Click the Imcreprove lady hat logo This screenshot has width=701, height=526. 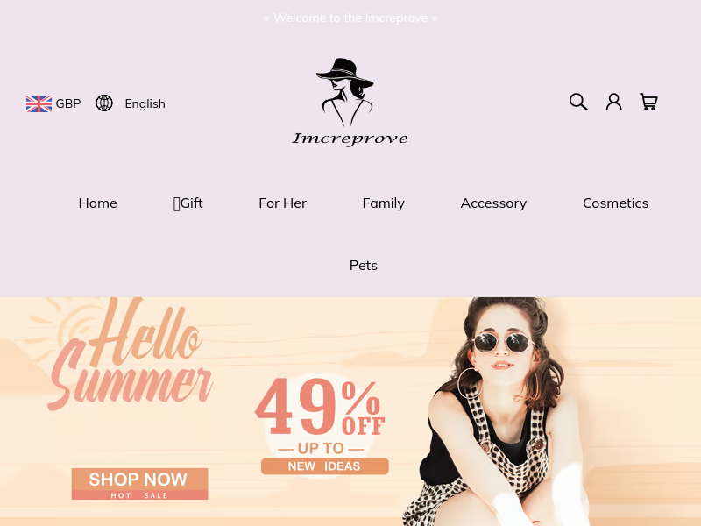[x=345, y=92]
